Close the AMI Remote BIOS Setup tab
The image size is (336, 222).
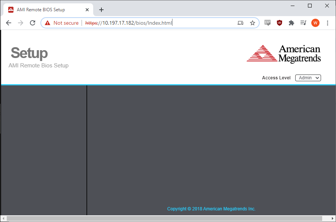(87, 10)
